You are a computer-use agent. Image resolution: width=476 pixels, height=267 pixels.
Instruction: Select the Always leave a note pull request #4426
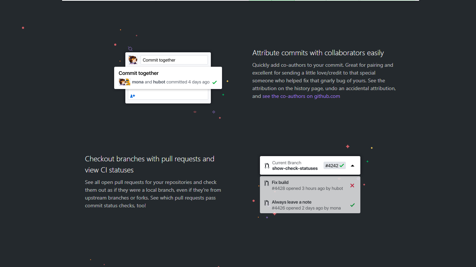[x=306, y=205]
